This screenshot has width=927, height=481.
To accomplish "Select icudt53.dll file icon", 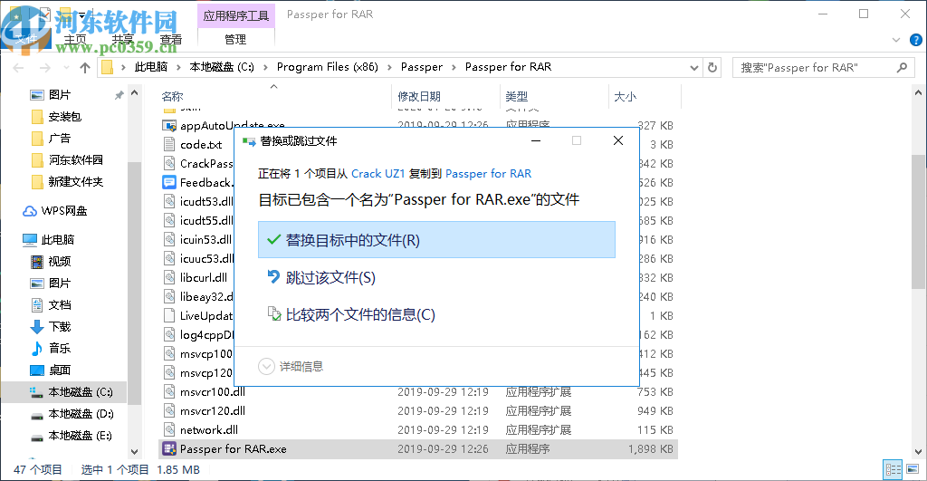I will [169, 201].
